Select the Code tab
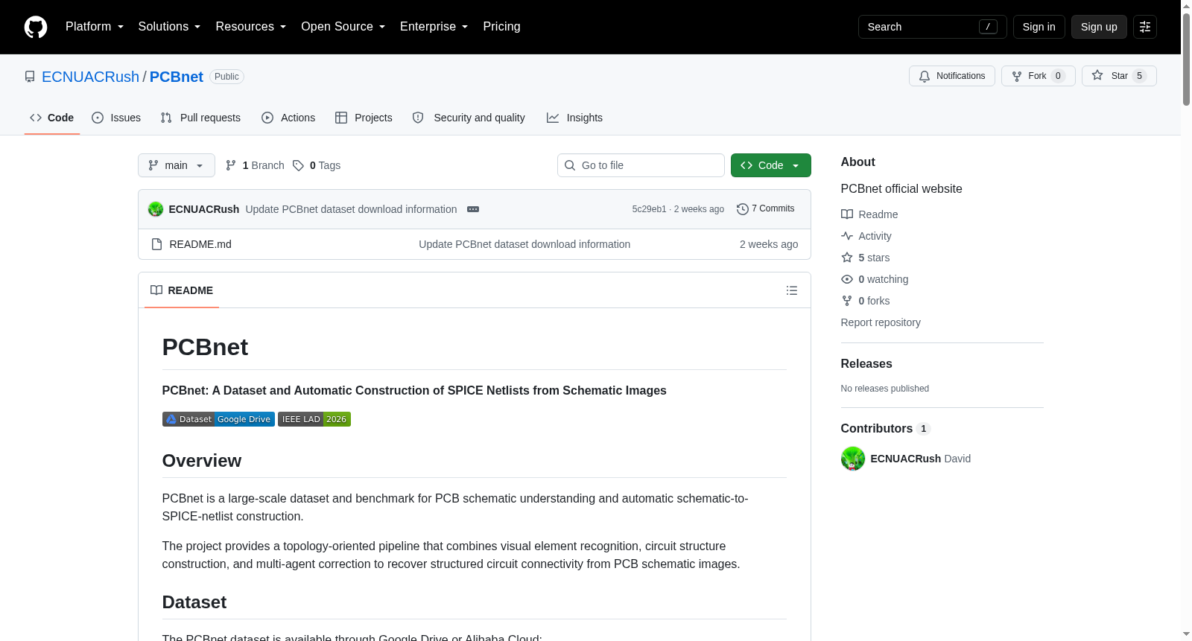Viewport: 1192px width, 641px height. click(52, 118)
